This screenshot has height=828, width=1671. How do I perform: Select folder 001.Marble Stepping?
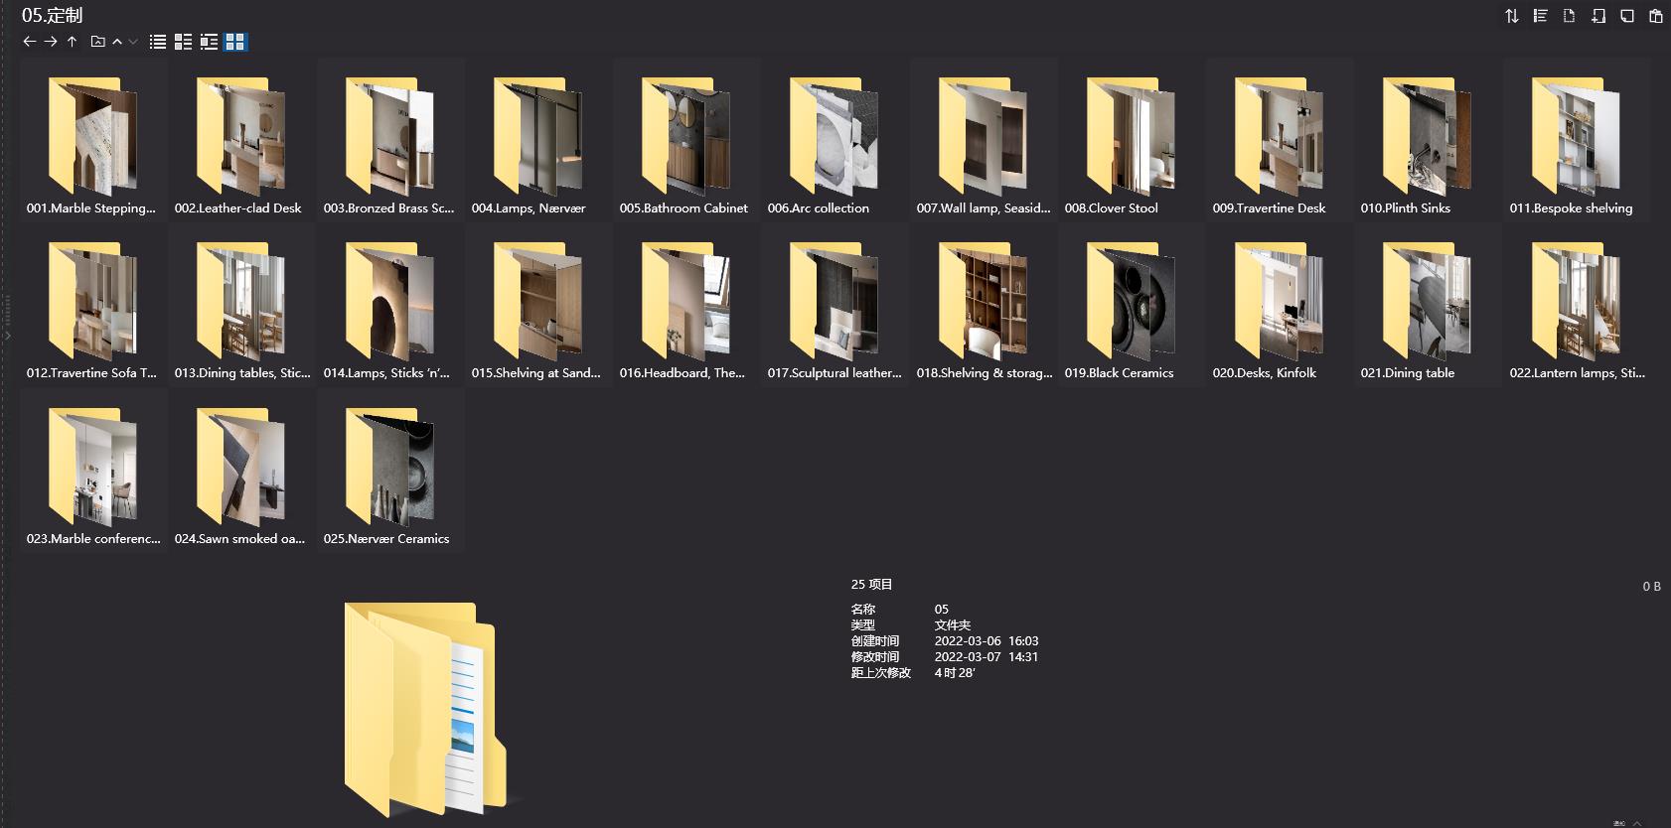(x=93, y=139)
